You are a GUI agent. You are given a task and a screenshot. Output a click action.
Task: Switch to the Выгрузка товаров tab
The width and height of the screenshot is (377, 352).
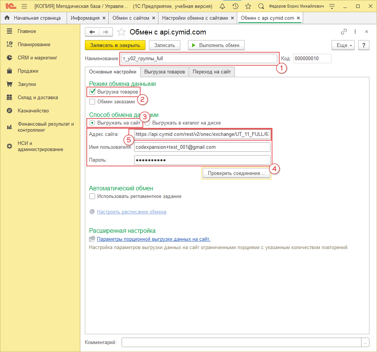[x=164, y=72]
